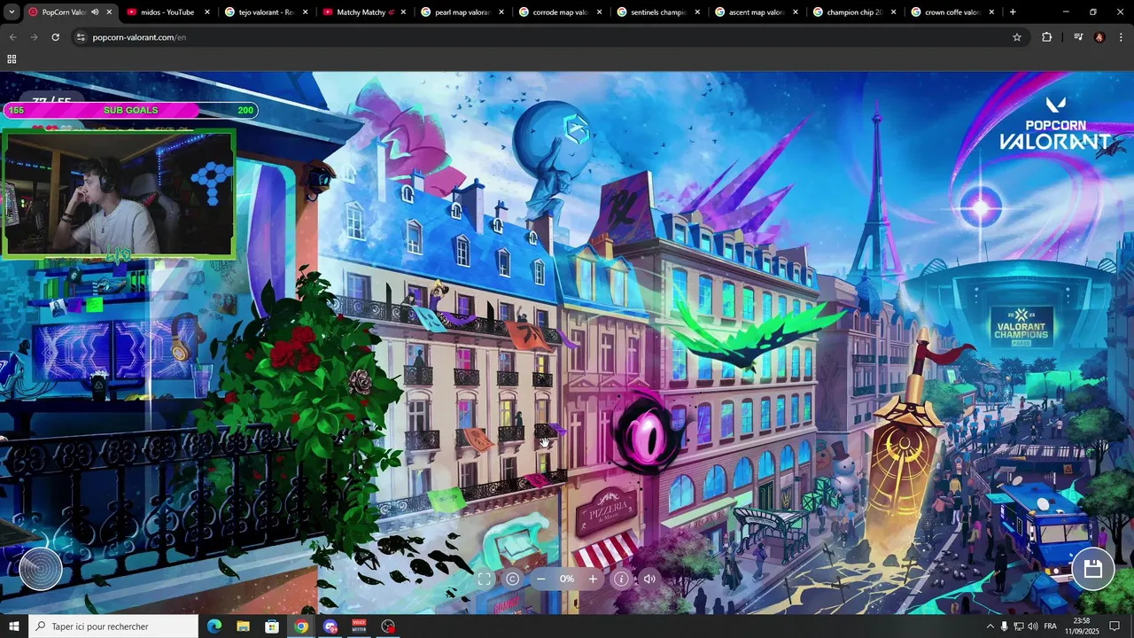Open the Chrome three-dot menu

[1121, 37]
